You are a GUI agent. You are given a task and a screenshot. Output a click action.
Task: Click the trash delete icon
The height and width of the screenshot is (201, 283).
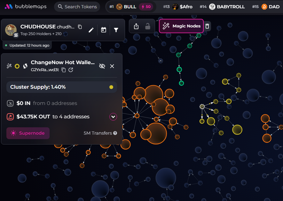coord(207,26)
